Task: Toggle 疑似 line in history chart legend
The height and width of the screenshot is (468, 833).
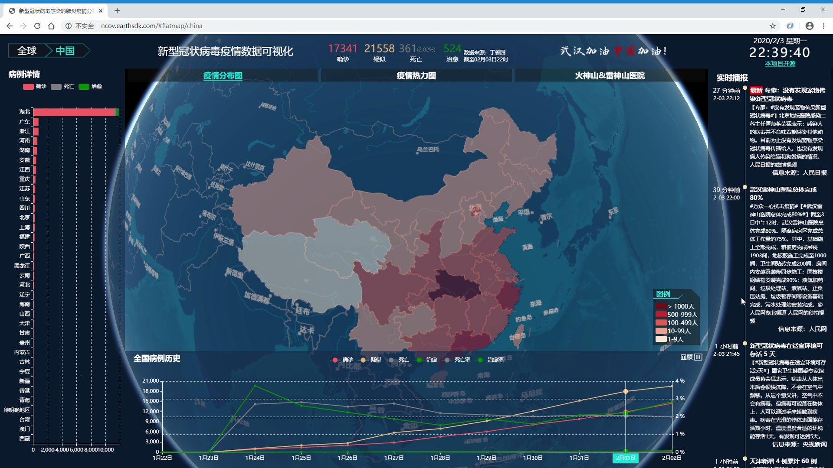Action: click(x=371, y=360)
